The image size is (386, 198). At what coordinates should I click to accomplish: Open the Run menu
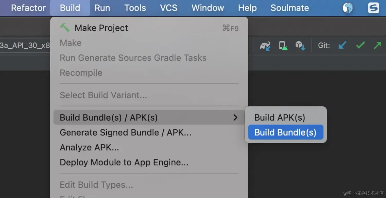102,8
